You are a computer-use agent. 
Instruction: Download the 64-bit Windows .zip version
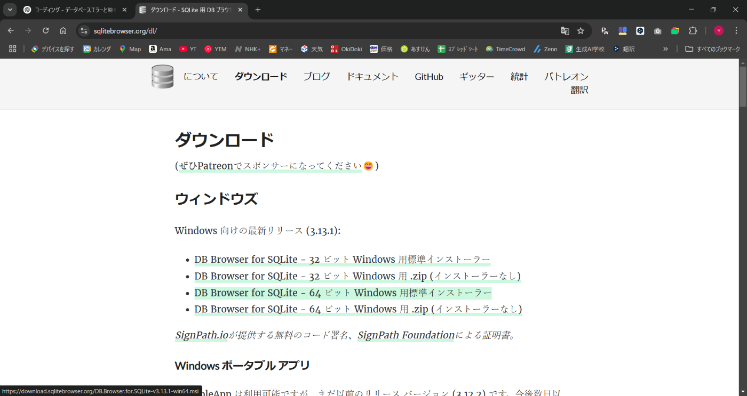358,309
